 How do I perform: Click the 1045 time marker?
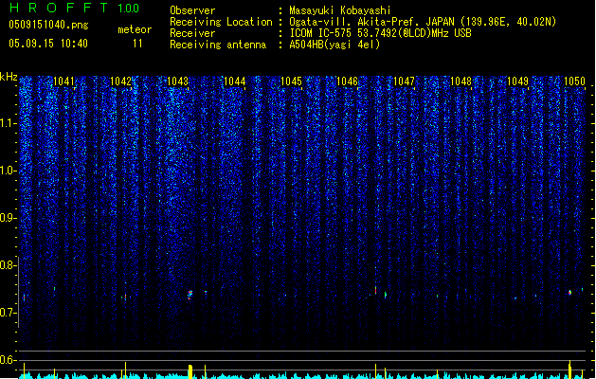pyautogui.click(x=291, y=81)
